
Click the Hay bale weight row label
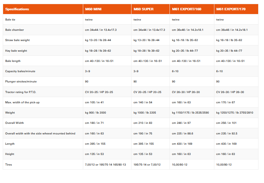[x=16, y=51]
